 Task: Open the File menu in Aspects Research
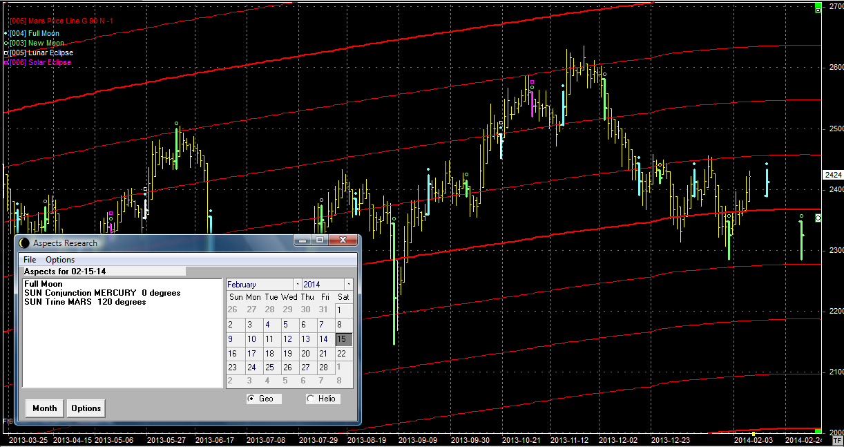point(30,260)
